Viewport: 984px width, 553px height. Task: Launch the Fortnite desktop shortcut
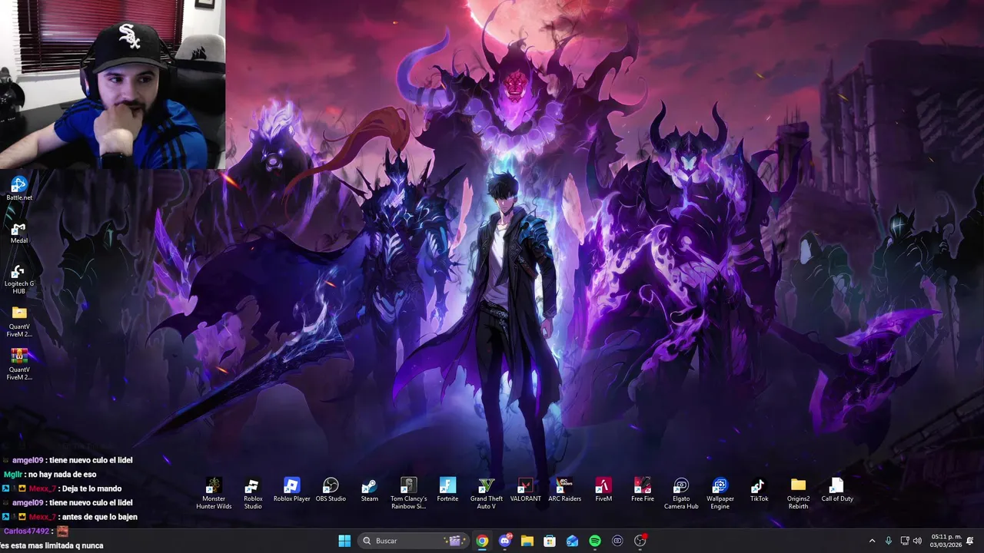pos(447,490)
